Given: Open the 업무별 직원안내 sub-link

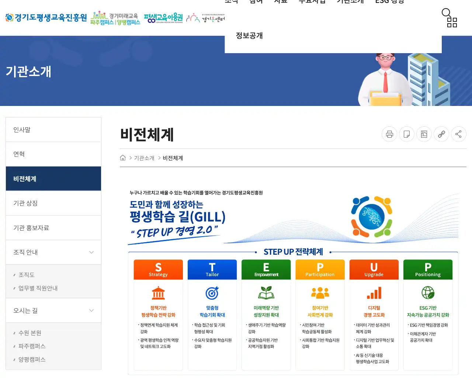Looking at the screenshot, I should point(38,288).
